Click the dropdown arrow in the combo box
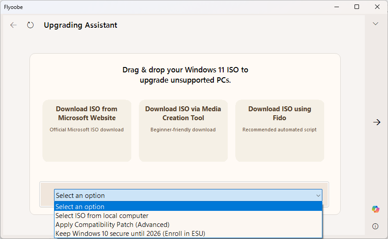This screenshot has width=388, height=239. tap(318, 195)
